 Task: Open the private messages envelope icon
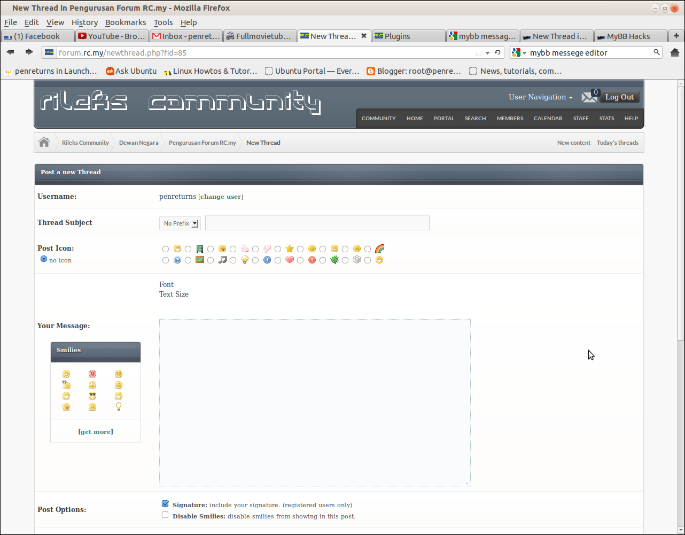tap(589, 97)
